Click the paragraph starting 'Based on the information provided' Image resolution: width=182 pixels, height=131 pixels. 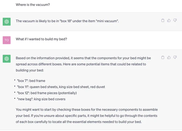pos(83,64)
